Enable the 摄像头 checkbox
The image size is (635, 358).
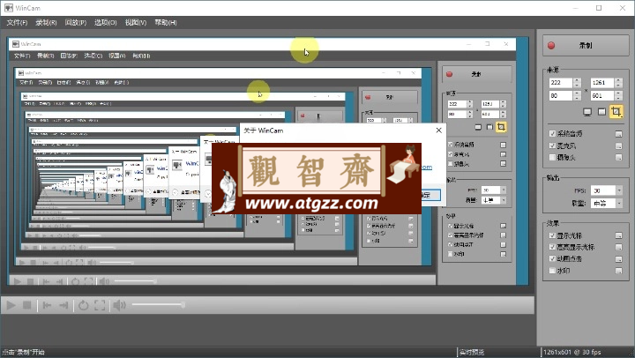coord(552,157)
